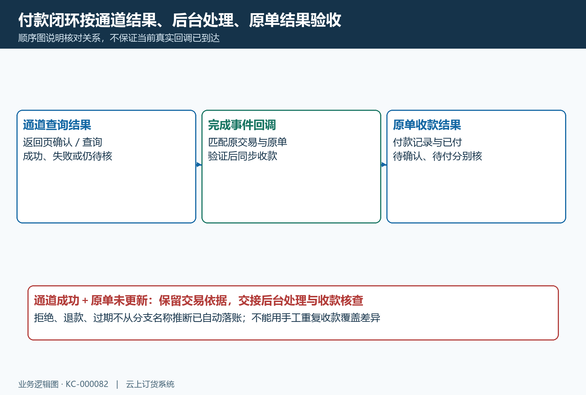Click the line 返回页确认 / 查询
The width and height of the screenshot is (586, 395).
coord(63,142)
